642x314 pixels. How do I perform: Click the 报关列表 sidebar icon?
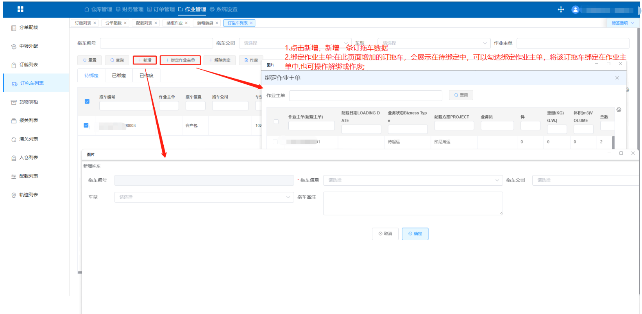click(14, 121)
